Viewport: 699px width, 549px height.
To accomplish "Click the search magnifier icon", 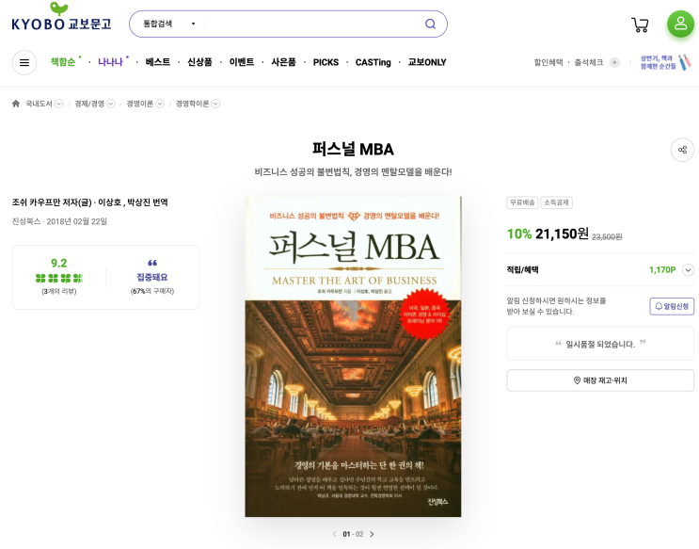I will click(430, 24).
